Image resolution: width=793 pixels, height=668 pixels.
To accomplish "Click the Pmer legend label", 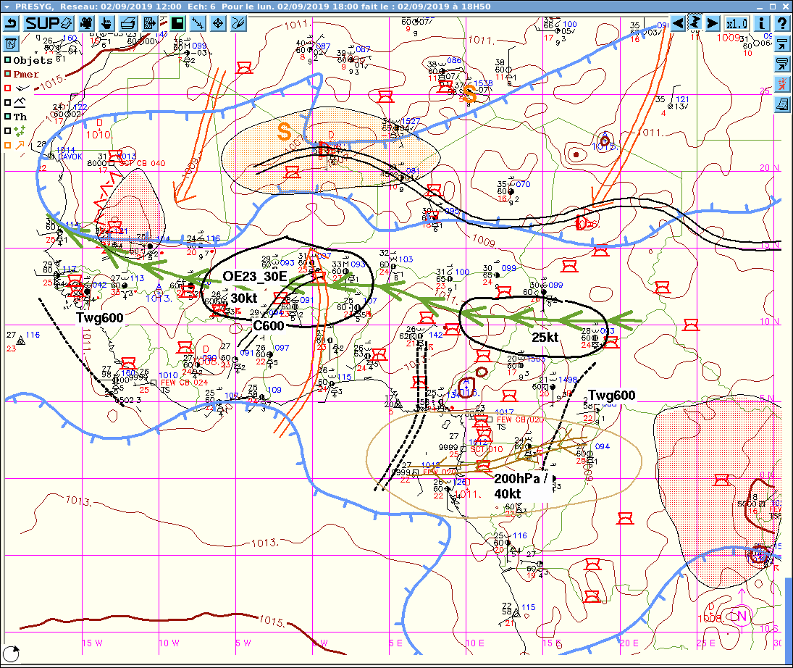I will [26, 74].
